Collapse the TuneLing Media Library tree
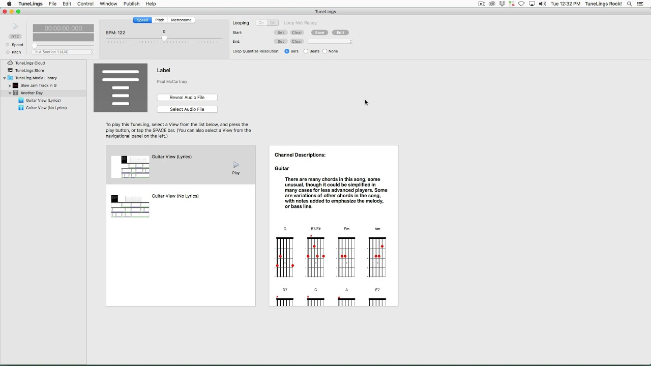 pos(5,78)
